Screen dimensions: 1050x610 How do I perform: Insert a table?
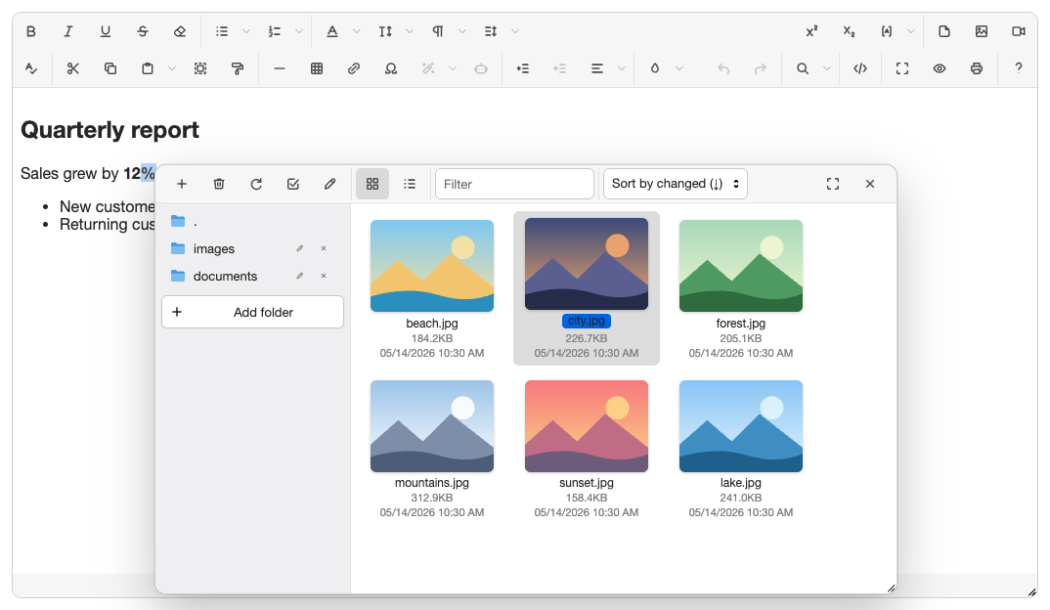pyautogui.click(x=317, y=68)
